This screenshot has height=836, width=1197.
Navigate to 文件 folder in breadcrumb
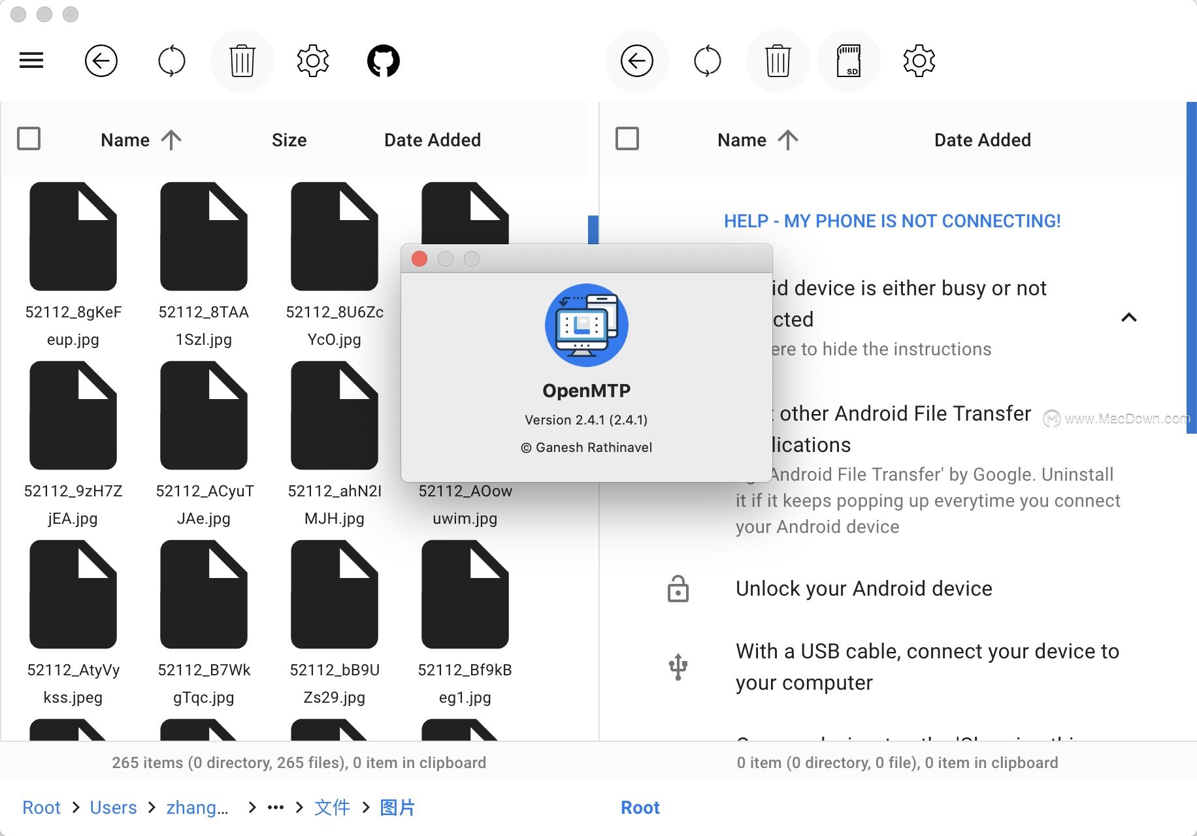332,808
